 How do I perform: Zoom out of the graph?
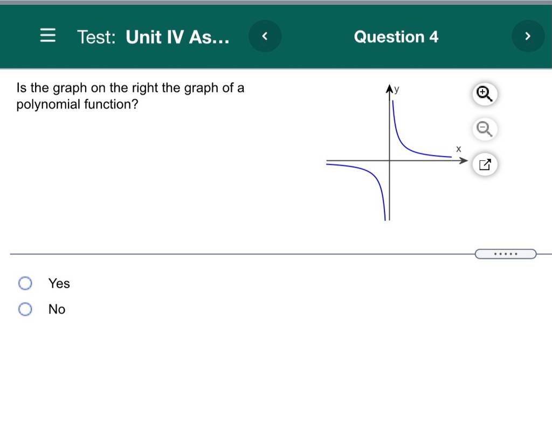[485, 129]
